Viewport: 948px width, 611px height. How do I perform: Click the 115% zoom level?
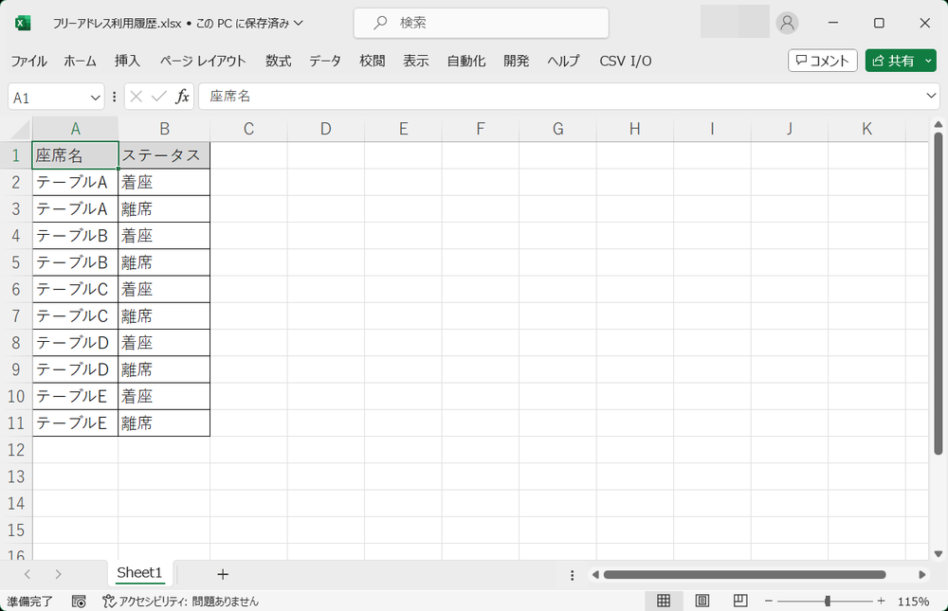pyautogui.click(x=914, y=602)
